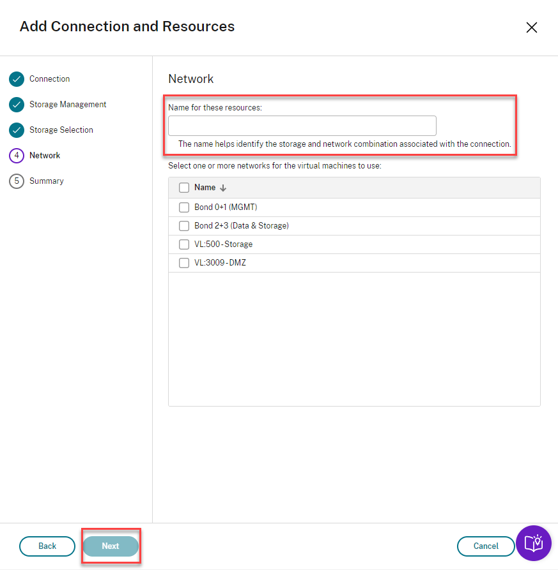Go to the Connection step
558x570 pixels.
click(x=50, y=79)
